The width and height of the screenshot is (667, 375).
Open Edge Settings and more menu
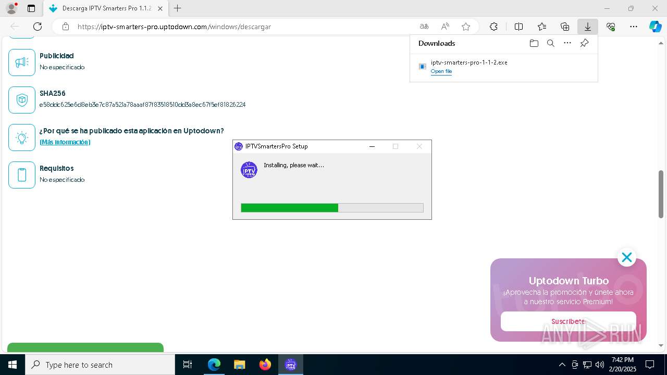(634, 27)
